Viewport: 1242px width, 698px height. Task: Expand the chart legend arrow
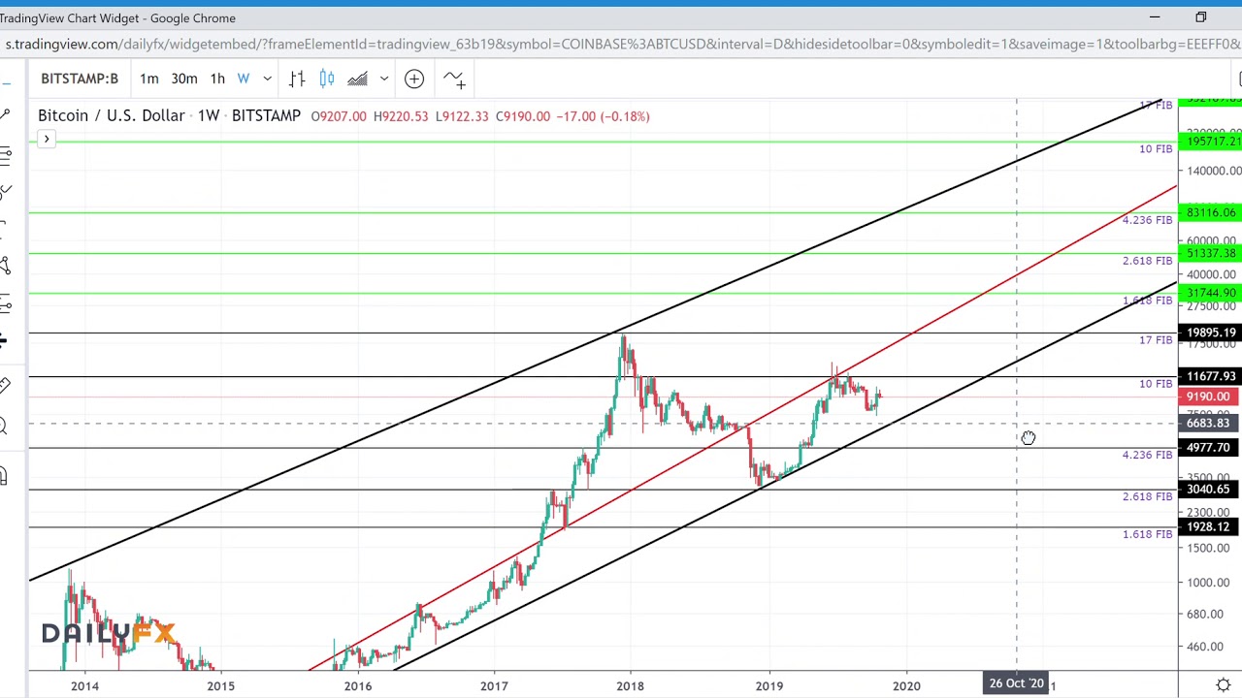tap(46, 140)
